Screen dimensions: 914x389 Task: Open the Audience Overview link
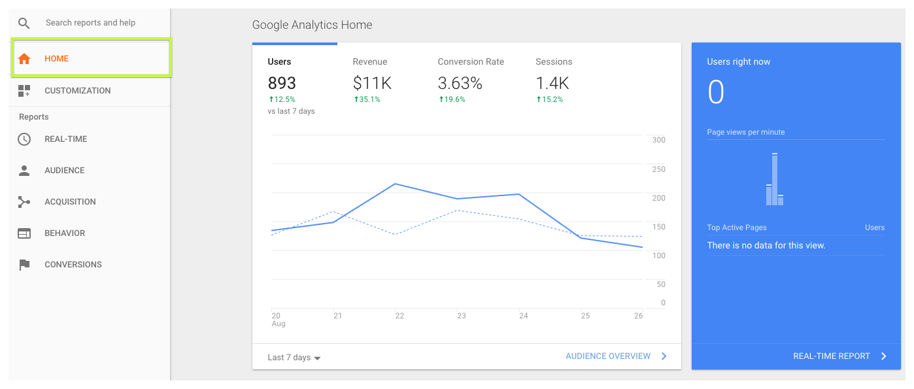(608, 356)
